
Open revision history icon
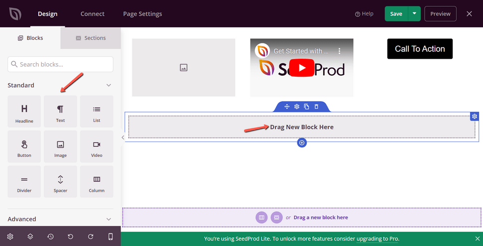point(50,237)
